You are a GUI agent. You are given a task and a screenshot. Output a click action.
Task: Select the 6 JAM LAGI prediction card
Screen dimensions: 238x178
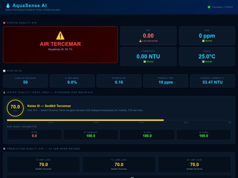pos(43,164)
